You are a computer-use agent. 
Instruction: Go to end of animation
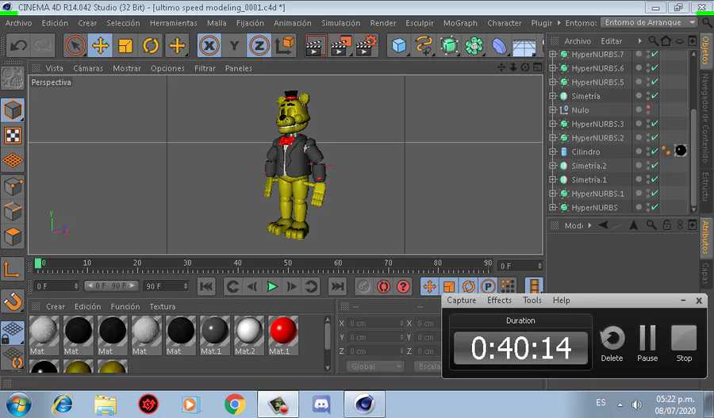pos(337,286)
